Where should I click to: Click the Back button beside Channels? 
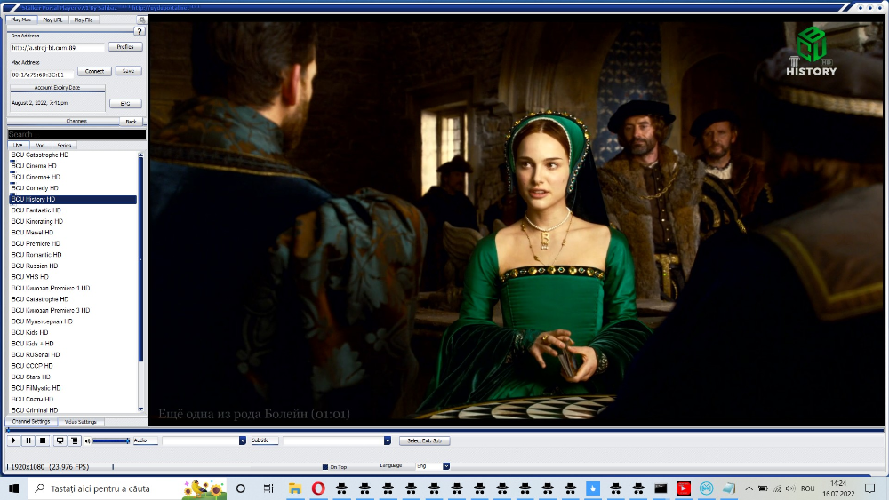(131, 121)
